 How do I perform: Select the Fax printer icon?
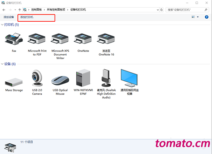pyautogui.click(x=14, y=39)
